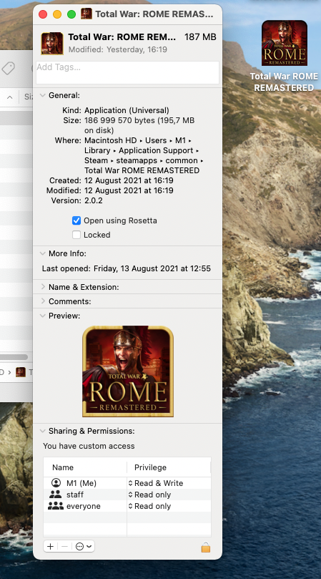The image size is (321, 579).
Task: Click the app icon in Finder path bar
Action: pos(21,372)
